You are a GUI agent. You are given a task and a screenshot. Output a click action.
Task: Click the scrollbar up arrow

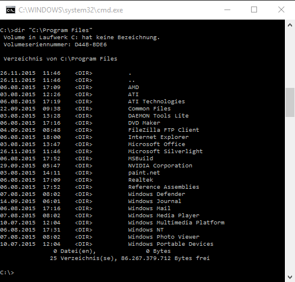click(x=290, y=25)
